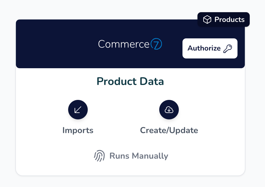The width and height of the screenshot is (265, 187).
Task: Click the circled 7 emblem in the logo
Action: tap(156, 44)
